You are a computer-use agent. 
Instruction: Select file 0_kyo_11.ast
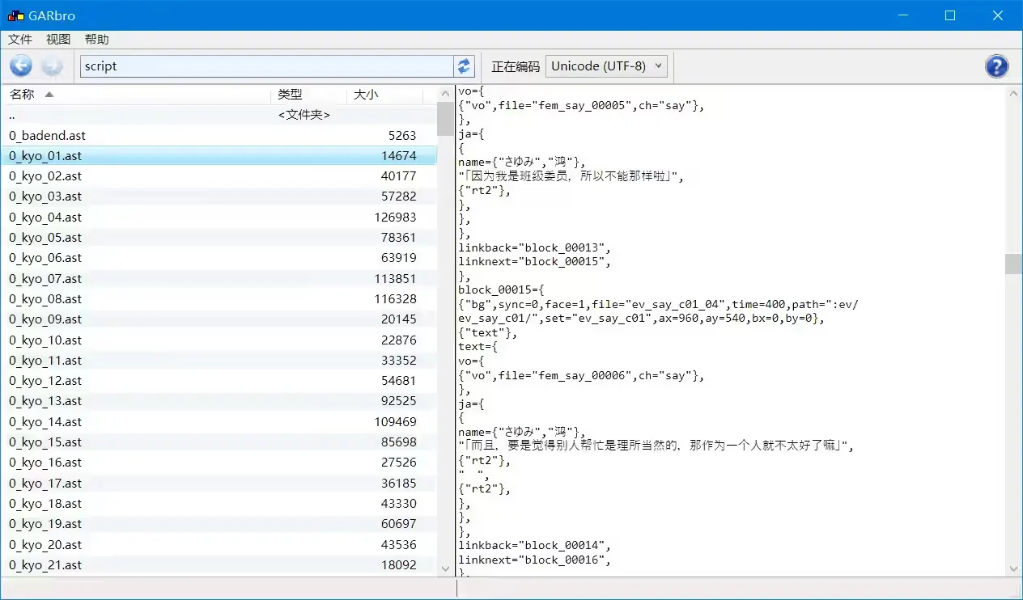219,361
